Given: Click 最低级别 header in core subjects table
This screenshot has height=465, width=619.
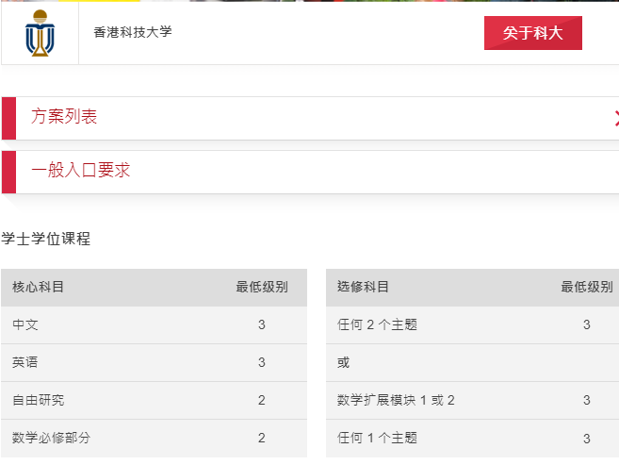Looking at the screenshot, I should click(262, 287).
